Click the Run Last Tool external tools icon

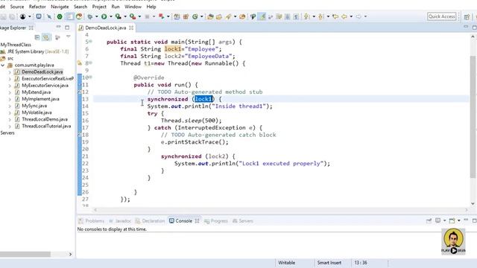coord(133,16)
